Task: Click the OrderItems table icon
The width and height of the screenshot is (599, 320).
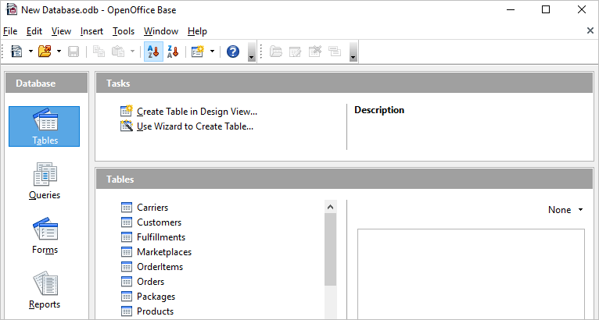Action: click(127, 267)
